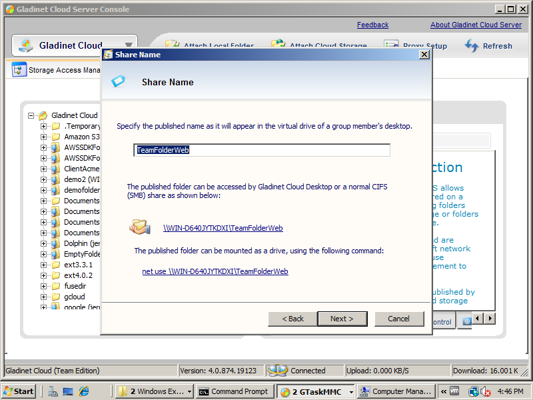The width and height of the screenshot is (533, 400).
Task: Click the Back button in the wizard
Action: pos(292,319)
